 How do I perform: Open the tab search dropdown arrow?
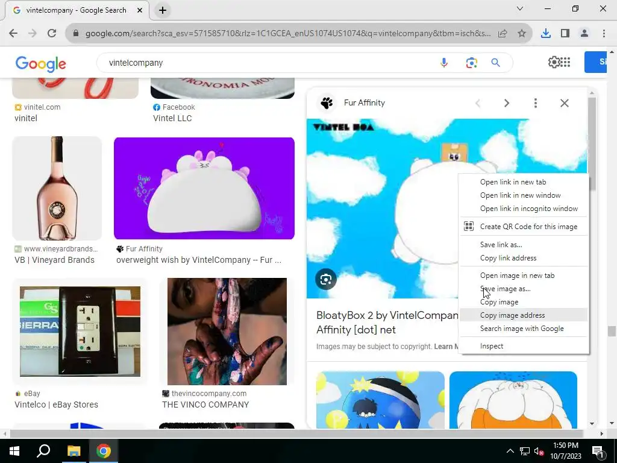point(520,8)
